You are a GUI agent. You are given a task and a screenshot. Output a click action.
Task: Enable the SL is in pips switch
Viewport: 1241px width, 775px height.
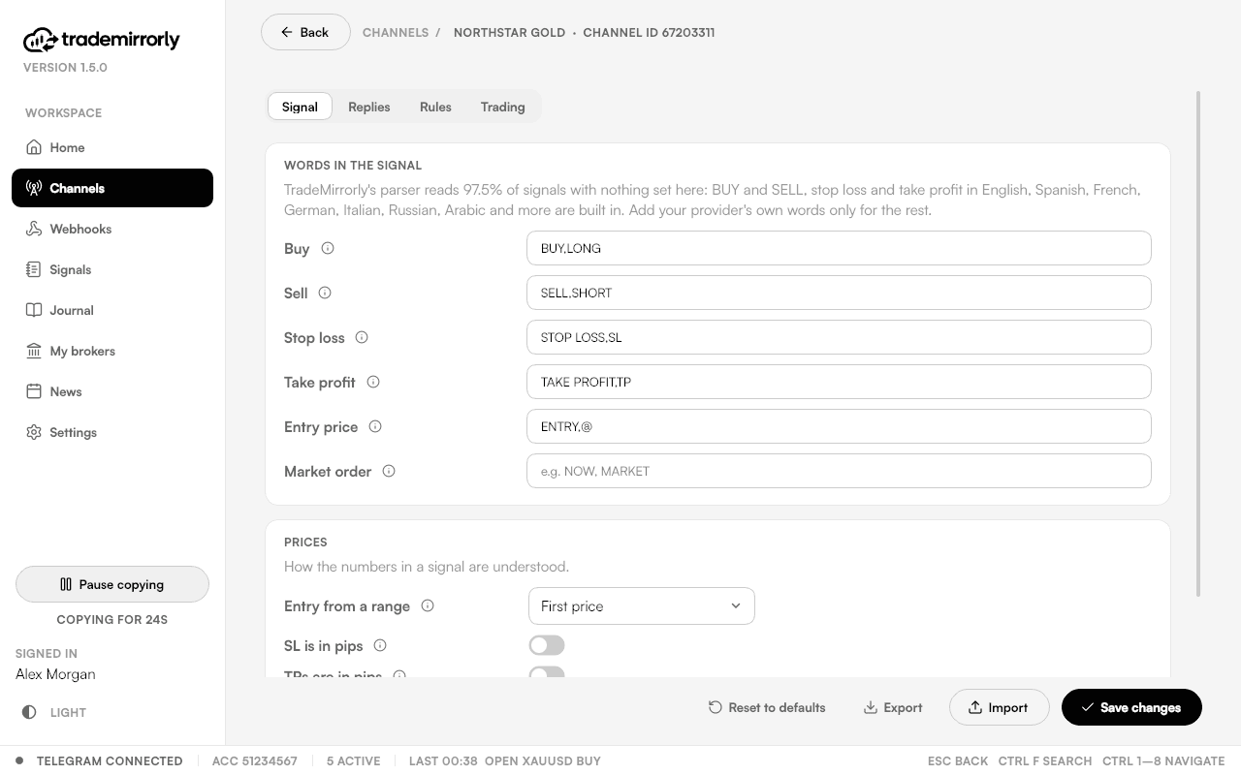pyautogui.click(x=547, y=645)
